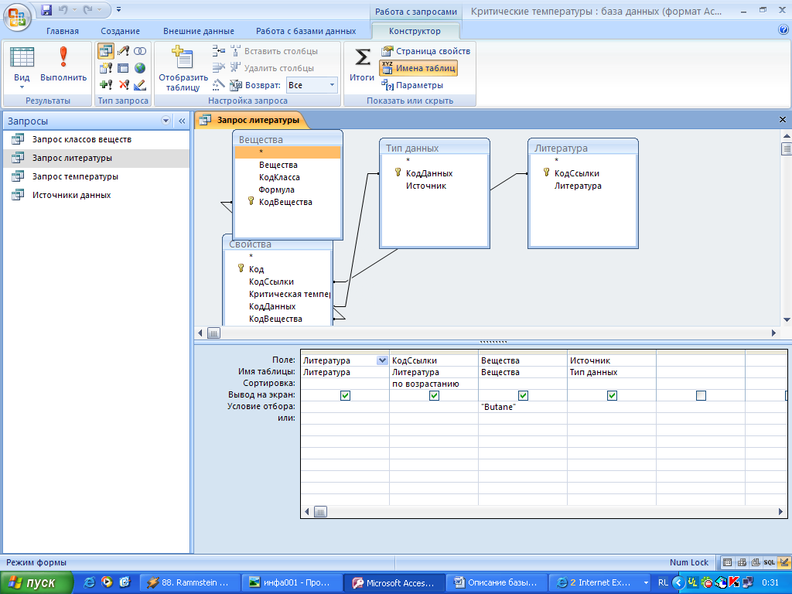792x594 pixels.
Task: Click the Выполнить (Run) exclamation icon
Action: click(63, 58)
